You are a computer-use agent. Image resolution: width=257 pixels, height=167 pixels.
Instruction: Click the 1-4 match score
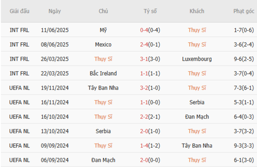point(144,146)
